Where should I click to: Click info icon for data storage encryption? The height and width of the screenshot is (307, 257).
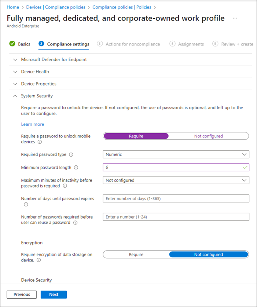click(x=38, y=260)
